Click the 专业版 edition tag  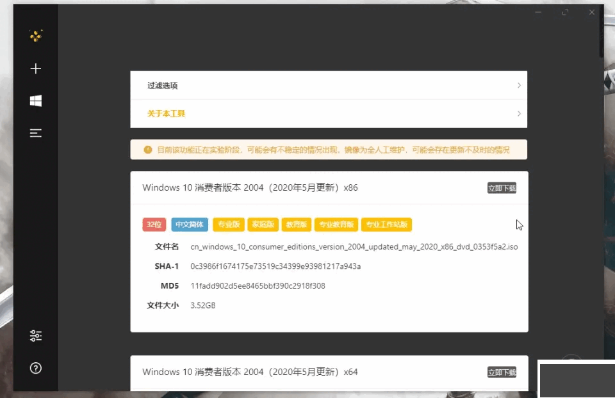pos(228,225)
